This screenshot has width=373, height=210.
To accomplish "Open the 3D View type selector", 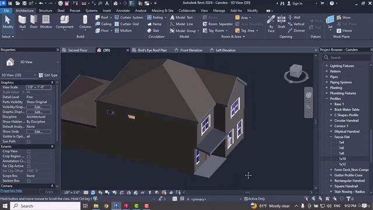I will (30, 62).
